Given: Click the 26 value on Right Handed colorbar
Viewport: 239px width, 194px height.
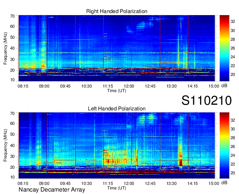Looking at the screenshot, I should point(233,48).
